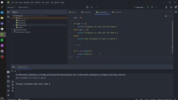Screen dimensions: 178x100
Task: Click the UTF-8 encoding status entry
Action: pos(147,99)
